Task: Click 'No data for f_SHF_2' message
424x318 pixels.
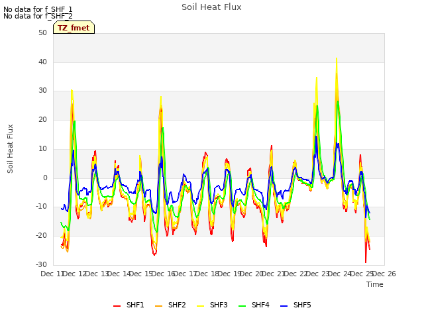Action: pos(38,16)
